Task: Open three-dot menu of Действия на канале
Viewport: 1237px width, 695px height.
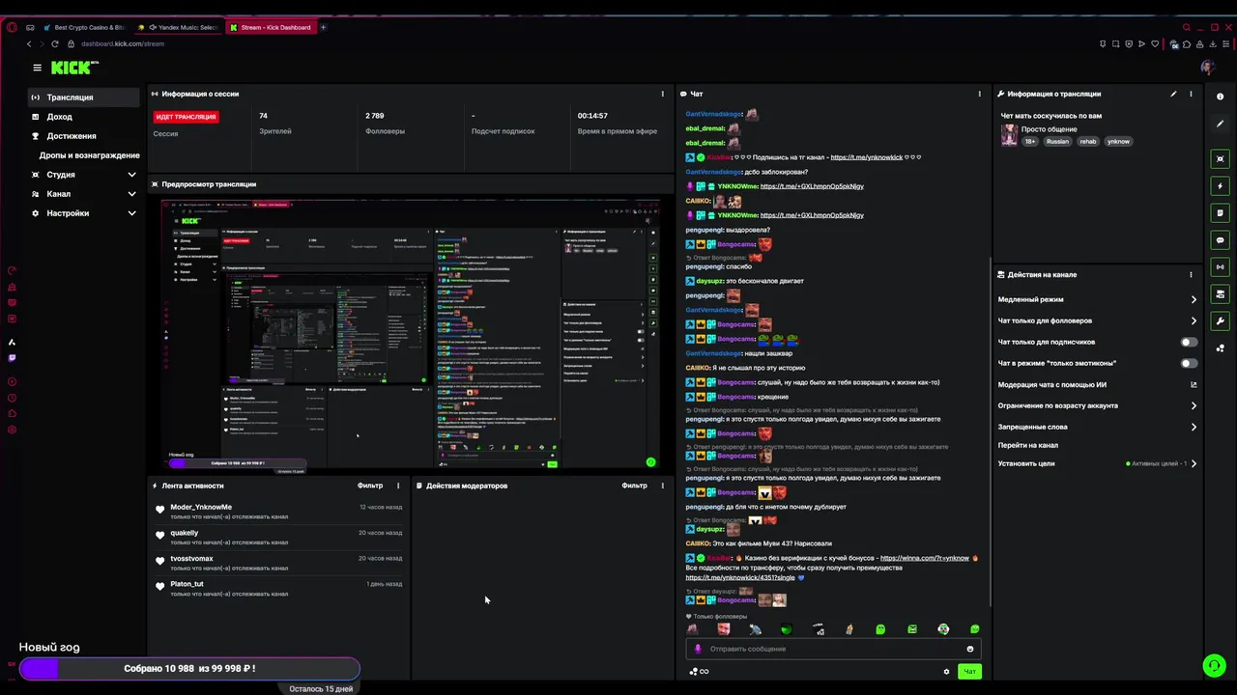Action: tap(1191, 274)
